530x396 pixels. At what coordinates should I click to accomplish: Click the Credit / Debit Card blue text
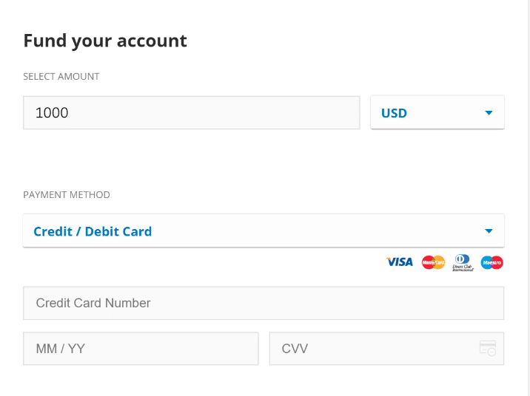93,231
